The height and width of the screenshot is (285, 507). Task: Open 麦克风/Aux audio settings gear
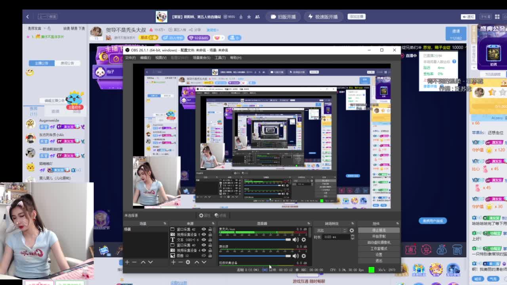pyautogui.click(x=304, y=239)
